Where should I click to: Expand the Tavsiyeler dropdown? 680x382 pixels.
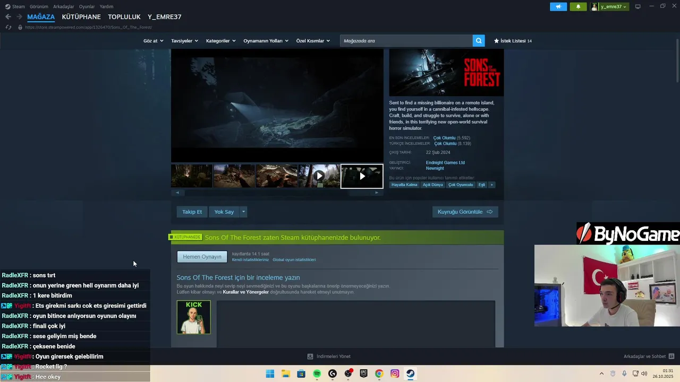coord(184,41)
